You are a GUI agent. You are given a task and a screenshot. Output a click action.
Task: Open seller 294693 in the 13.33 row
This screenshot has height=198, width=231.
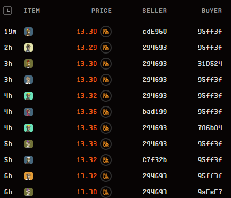[155, 144]
